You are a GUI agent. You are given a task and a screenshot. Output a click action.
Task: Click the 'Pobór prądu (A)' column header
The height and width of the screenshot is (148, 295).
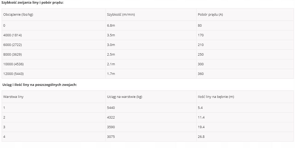tap(210, 14)
